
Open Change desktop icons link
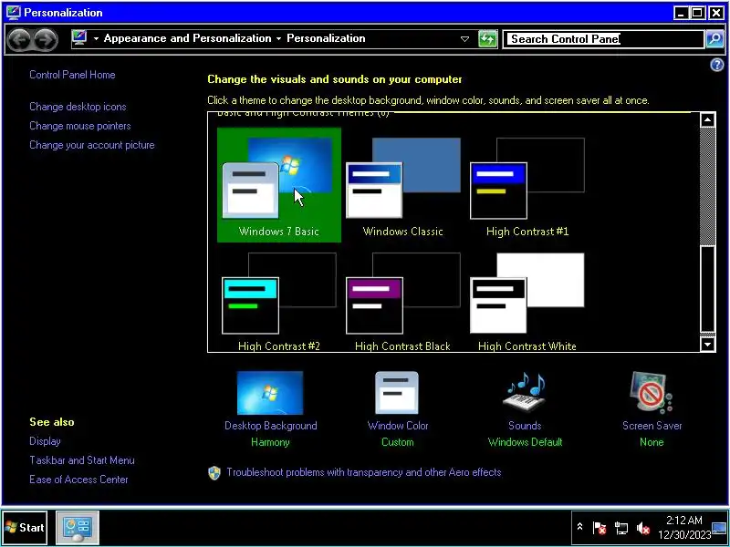pos(78,107)
